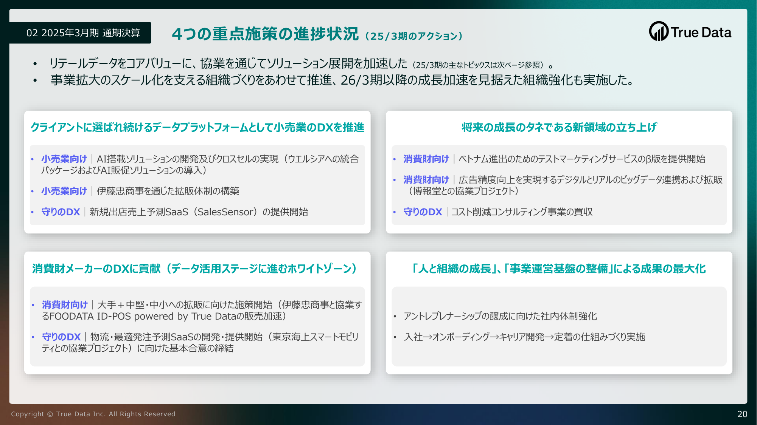Click the True Data wordmark text
Viewport: 757px width, 425px height.
coord(701,32)
